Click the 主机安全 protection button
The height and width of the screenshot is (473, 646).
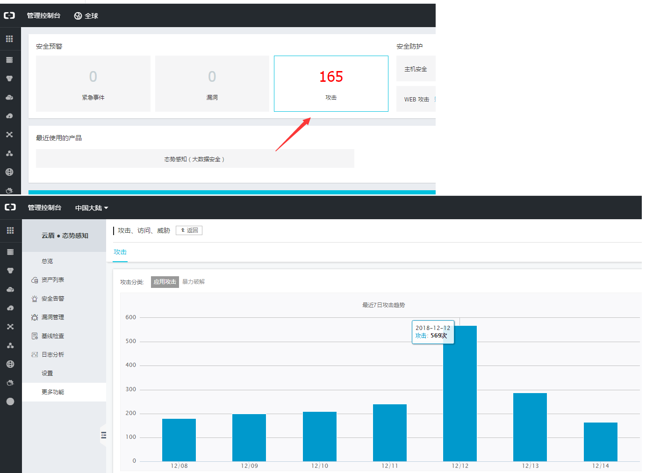[416, 69]
